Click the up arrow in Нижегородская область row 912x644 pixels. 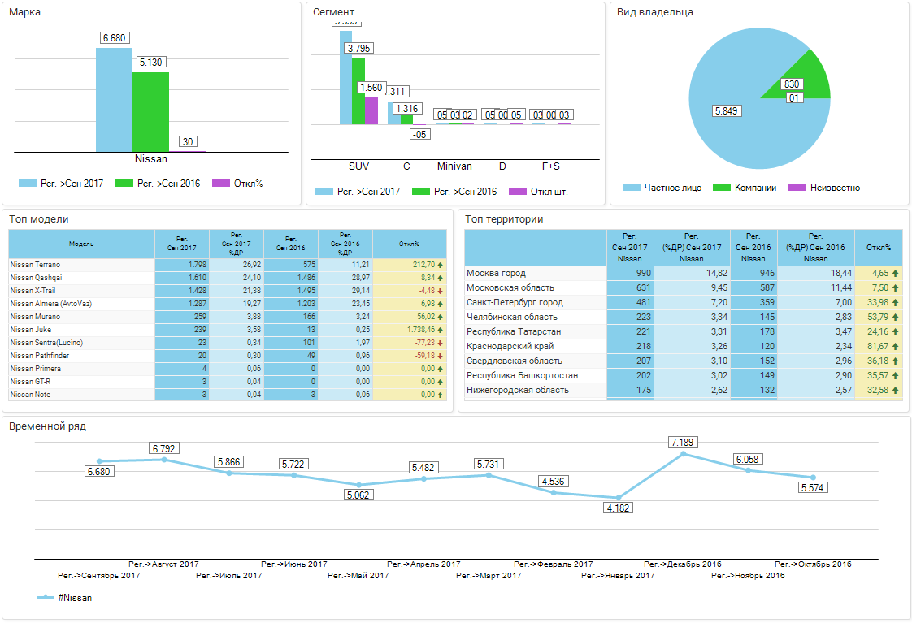tap(895, 391)
